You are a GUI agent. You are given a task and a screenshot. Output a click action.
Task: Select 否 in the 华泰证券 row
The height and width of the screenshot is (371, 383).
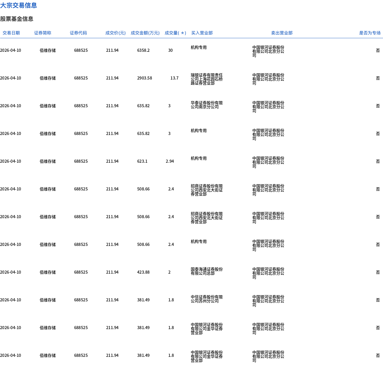(x=378, y=106)
